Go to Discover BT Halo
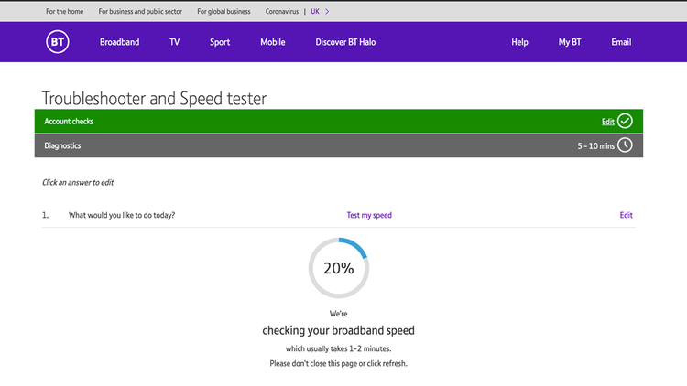 (345, 42)
